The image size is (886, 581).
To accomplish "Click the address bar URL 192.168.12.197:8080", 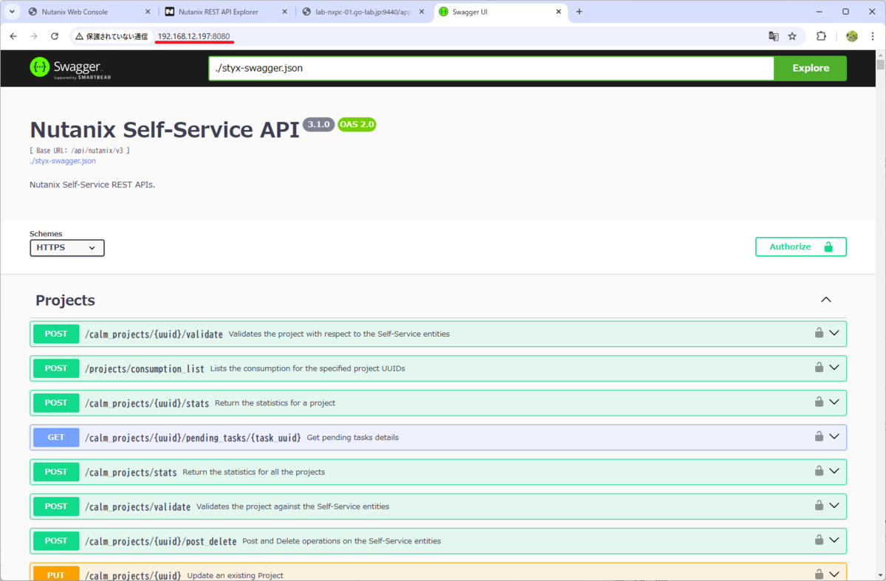I will coord(193,36).
